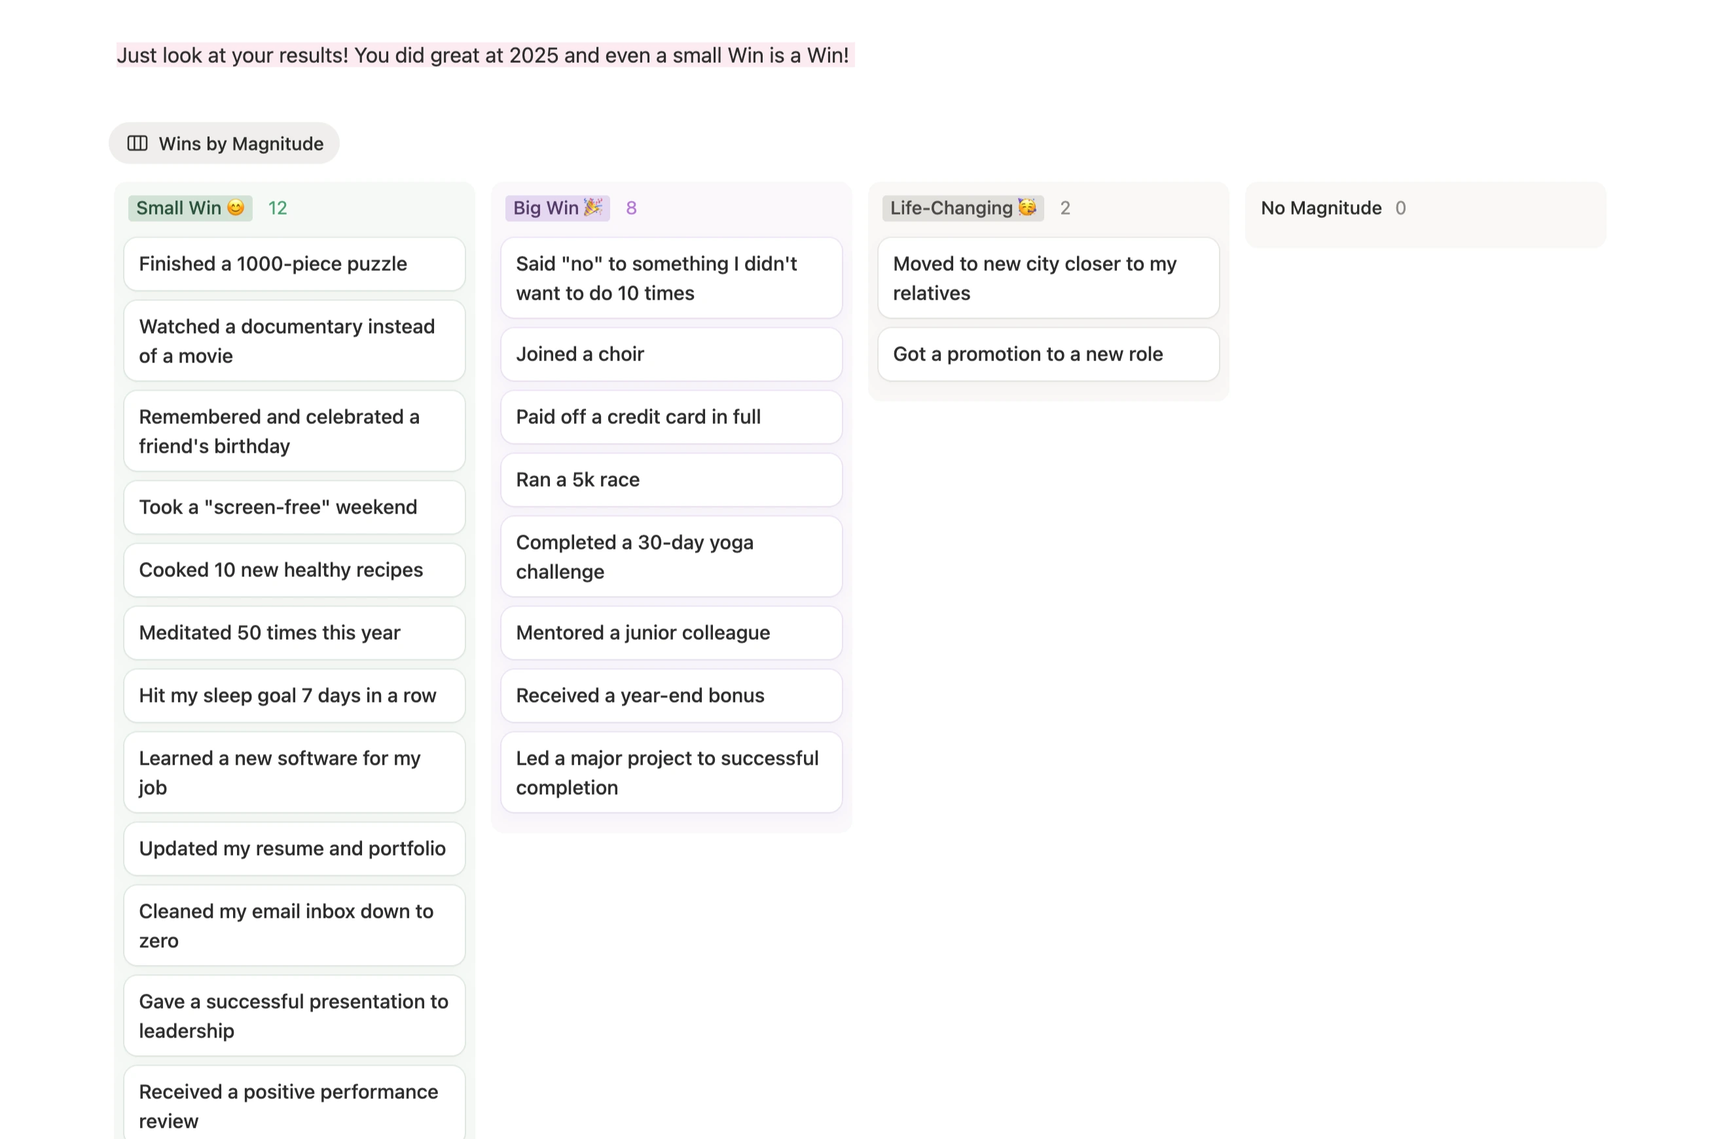Viewport: 1710px width, 1139px height.
Task: Click the count next to Small Win
Action: click(x=278, y=208)
